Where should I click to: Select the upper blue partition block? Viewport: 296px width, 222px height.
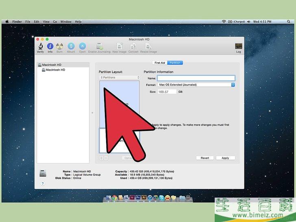120,104
